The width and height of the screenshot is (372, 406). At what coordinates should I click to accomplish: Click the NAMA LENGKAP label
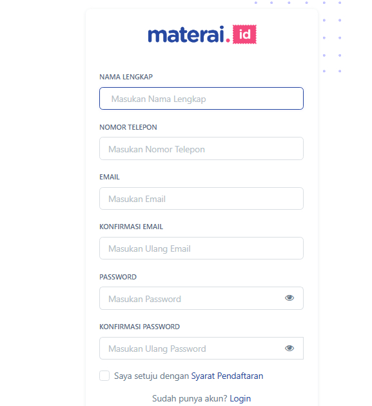pyautogui.click(x=126, y=77)
